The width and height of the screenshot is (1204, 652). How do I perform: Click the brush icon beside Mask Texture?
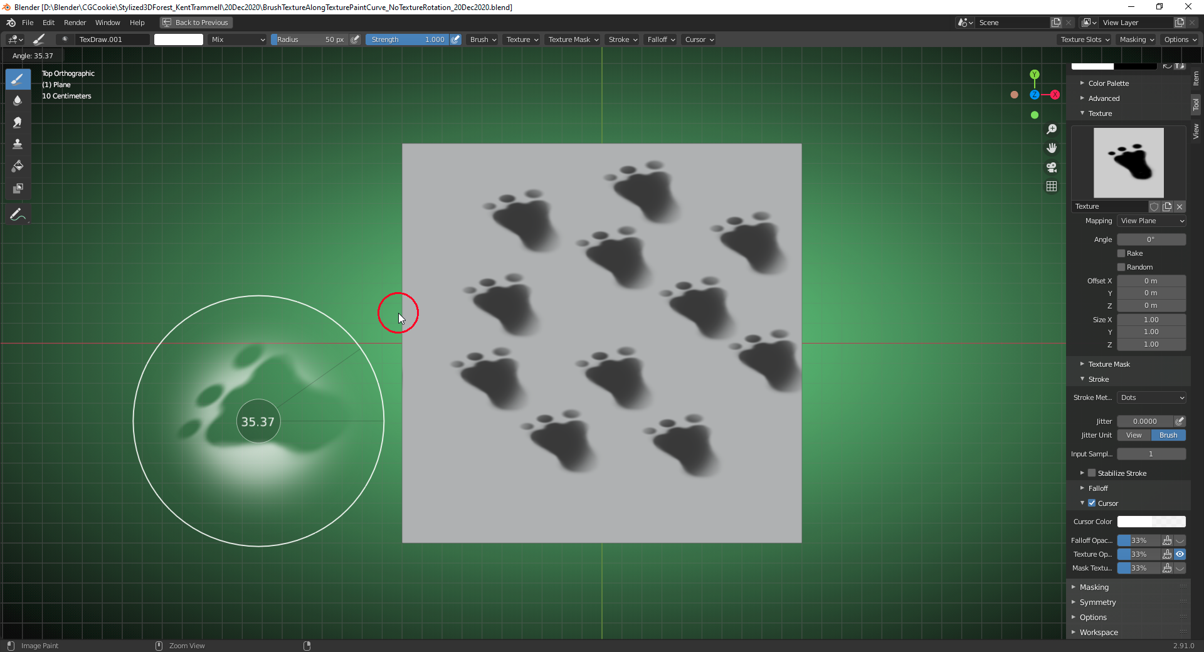tap(1167, 568)
